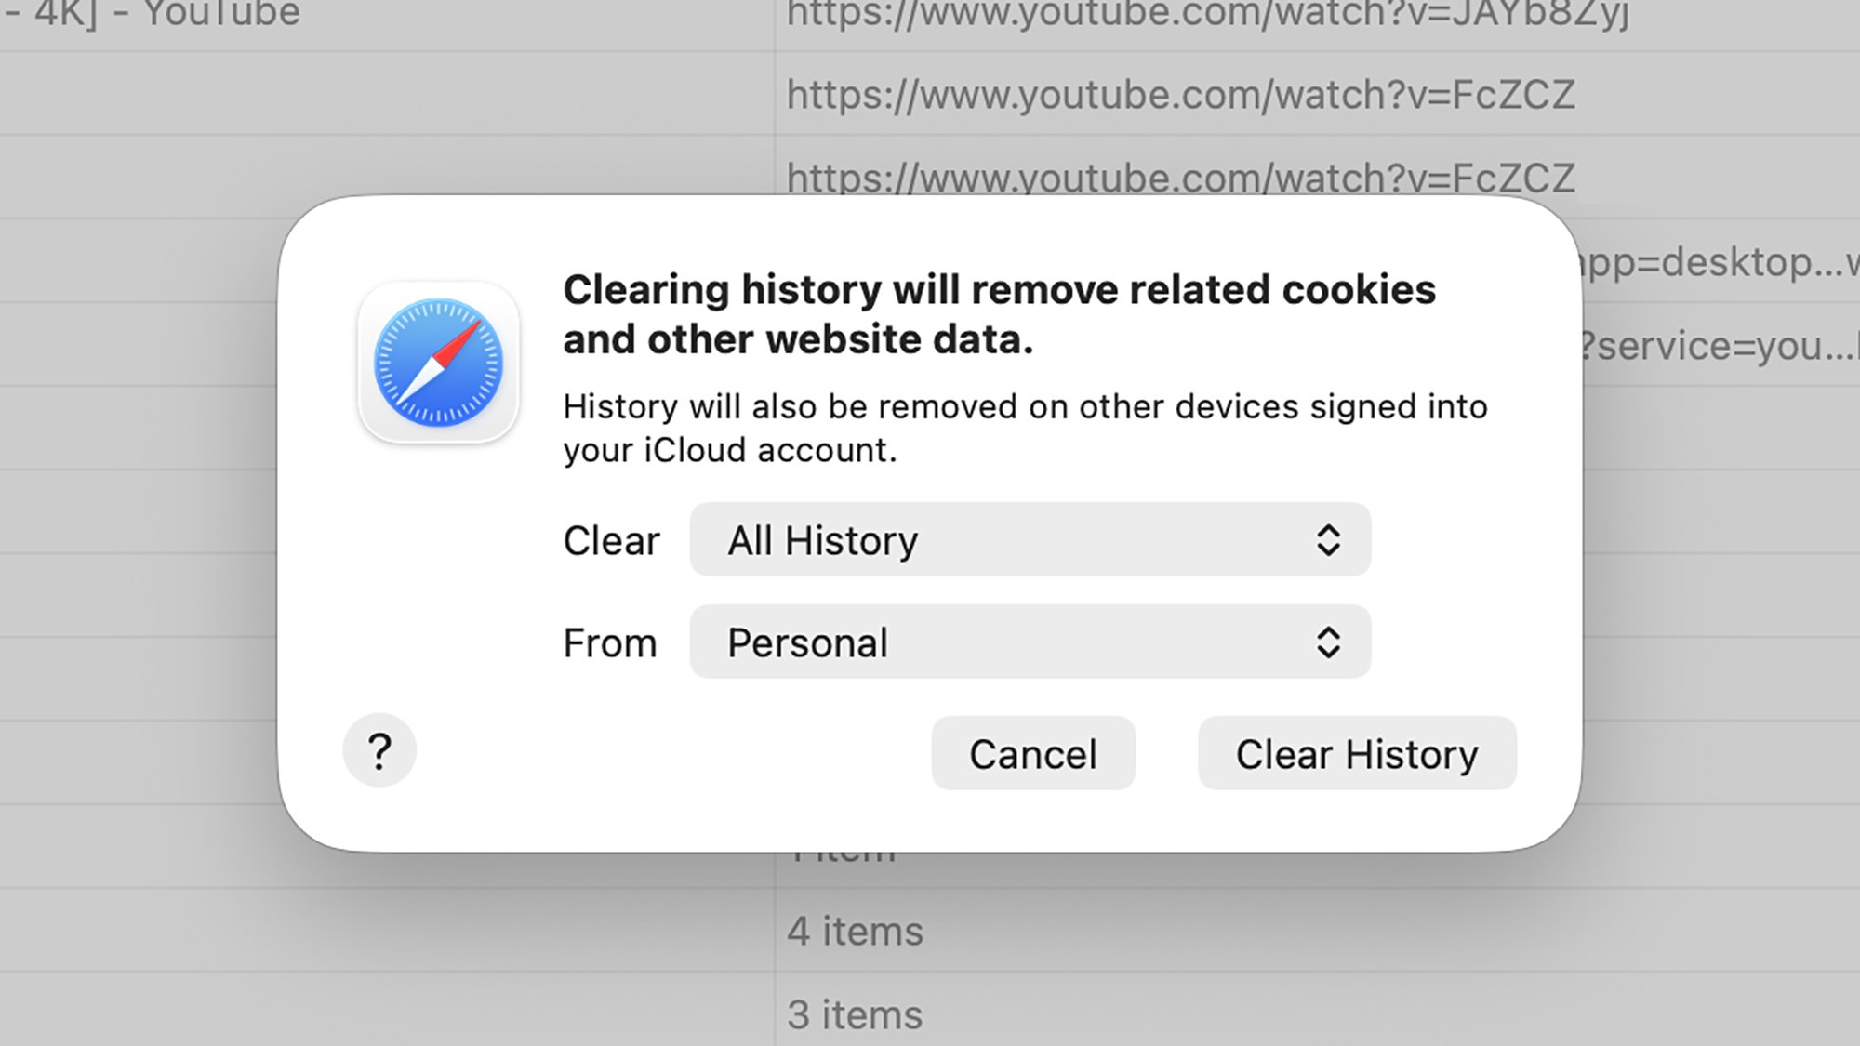This screenshot has height=1046, width=1860.
Task: Select the FcZCZ URL directly below the JAYb8Zyj entry
Action: (1180, 95)
